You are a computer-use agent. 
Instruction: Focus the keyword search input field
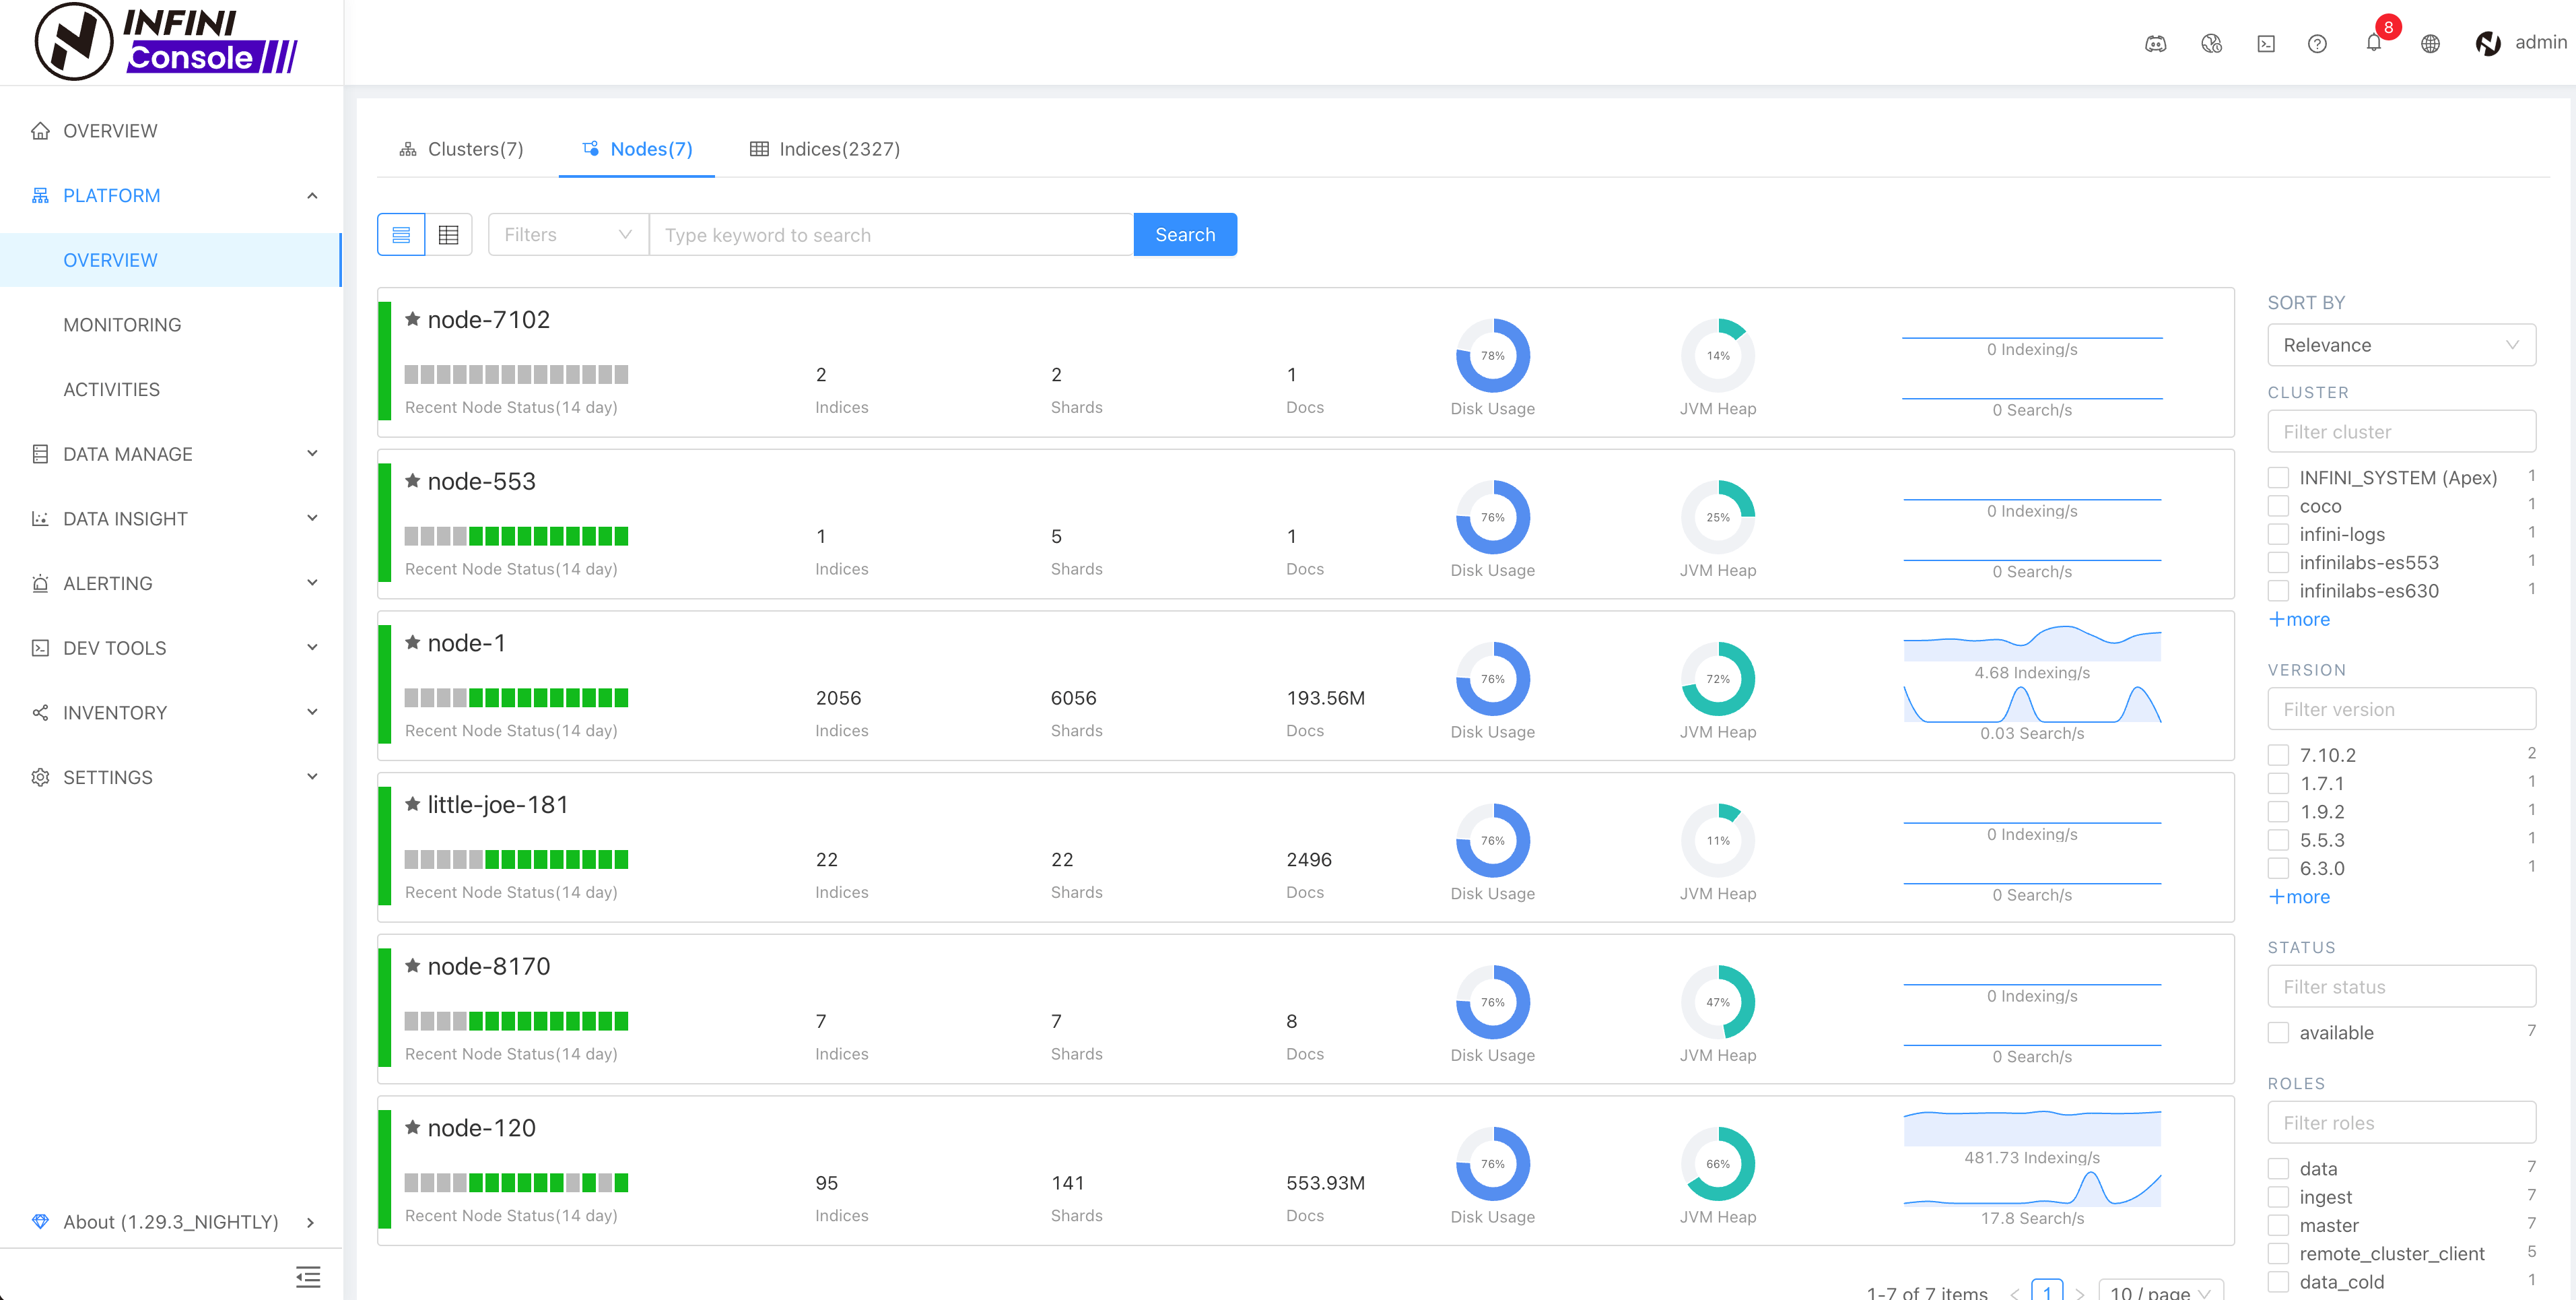coord(890,234)
